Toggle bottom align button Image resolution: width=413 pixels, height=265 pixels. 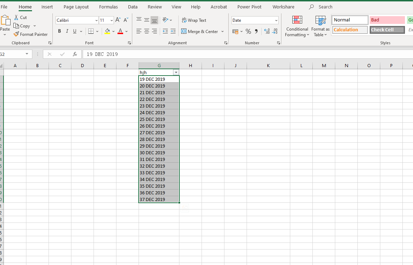coord(155,20)
